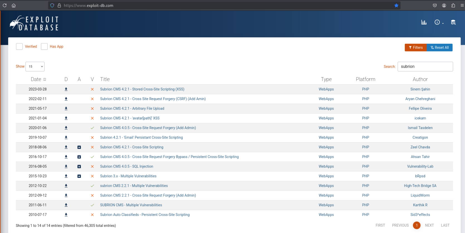Click the Exploit Database spider logo

[34, 23]
